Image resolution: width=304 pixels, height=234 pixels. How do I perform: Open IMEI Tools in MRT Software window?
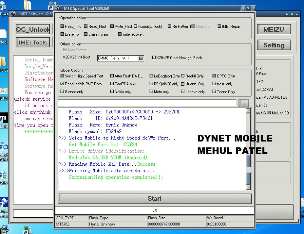[x=33, y=42]
